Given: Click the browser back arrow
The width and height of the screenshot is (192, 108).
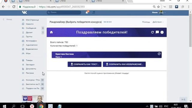Looking at the screenshot, I should coord(3,7).
